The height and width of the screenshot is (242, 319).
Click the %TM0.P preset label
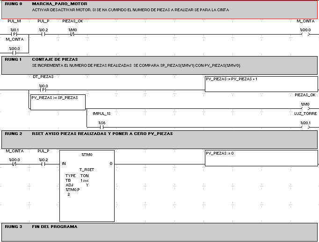click(x=72, y=190)
